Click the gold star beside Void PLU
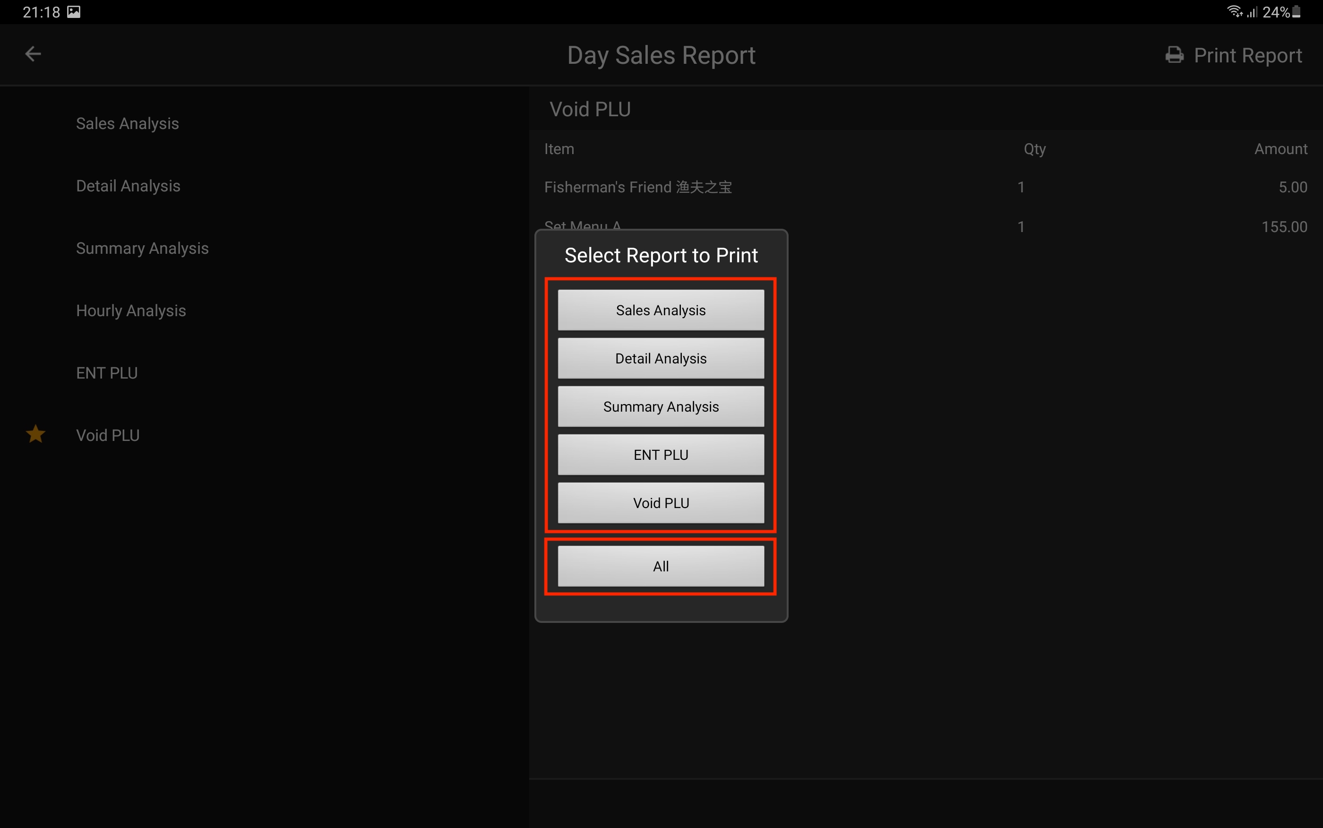Screen dimensions: 1323x828 pyautogui.click(x=35, y=434)
